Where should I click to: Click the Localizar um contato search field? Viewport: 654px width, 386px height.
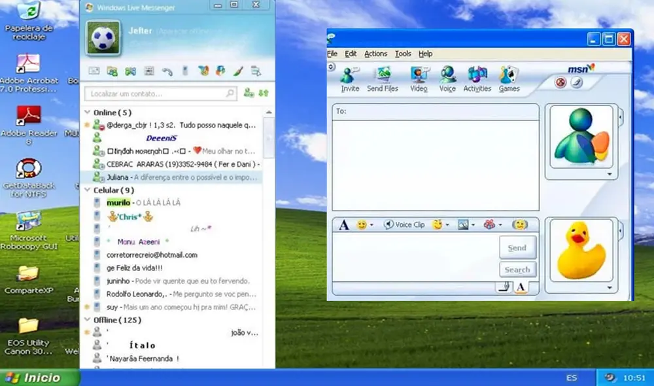coord(157,94)
